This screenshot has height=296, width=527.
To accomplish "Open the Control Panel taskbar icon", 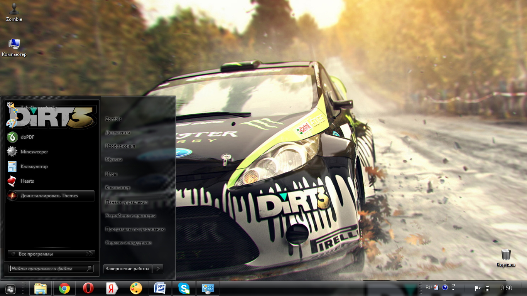I will click(208, 288).
